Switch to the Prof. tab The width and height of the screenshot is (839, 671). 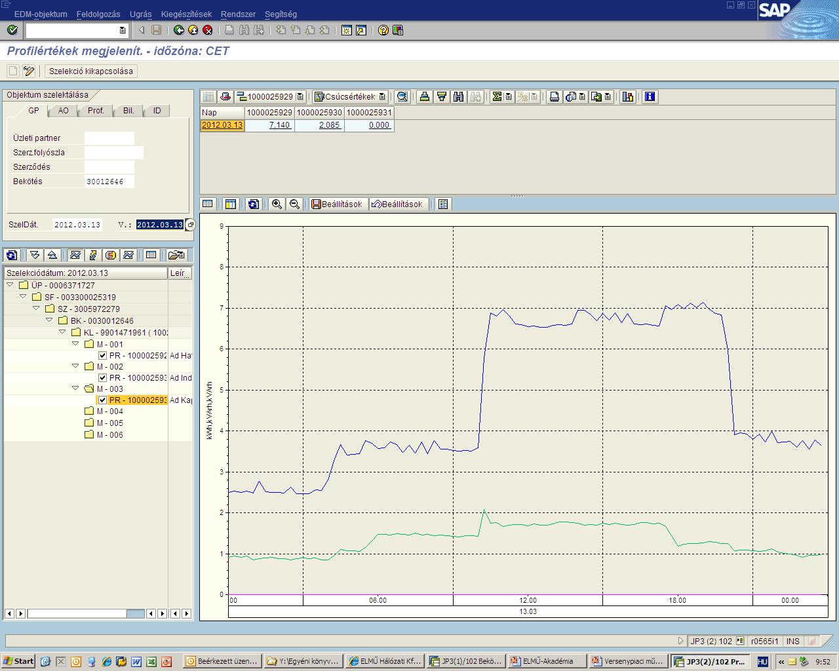(96, 111)
